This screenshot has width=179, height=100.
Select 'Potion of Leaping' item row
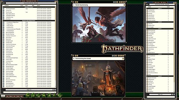coord(29,73)
